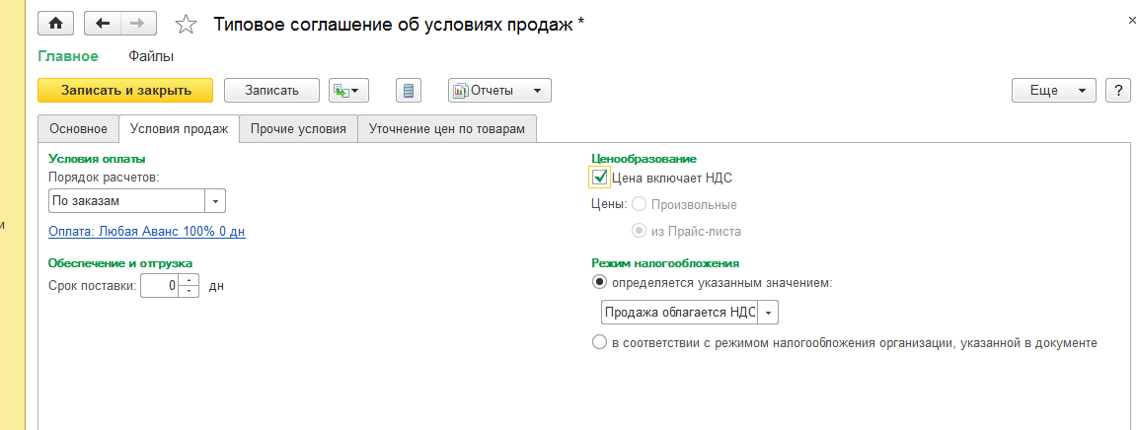Switch to the Прочие условия tab
The width and height of the screenshot is (1137, 430).
297,129
